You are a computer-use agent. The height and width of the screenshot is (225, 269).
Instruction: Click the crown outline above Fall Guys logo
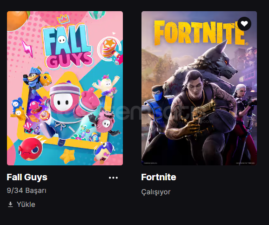click(x=63, y=19)
